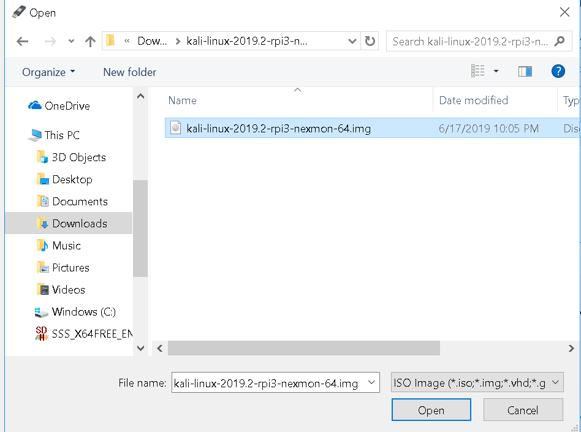This screenshot has height=432, width=581.
Task: Click the Videos folder film icon
Action: click(x=43, y=289)
